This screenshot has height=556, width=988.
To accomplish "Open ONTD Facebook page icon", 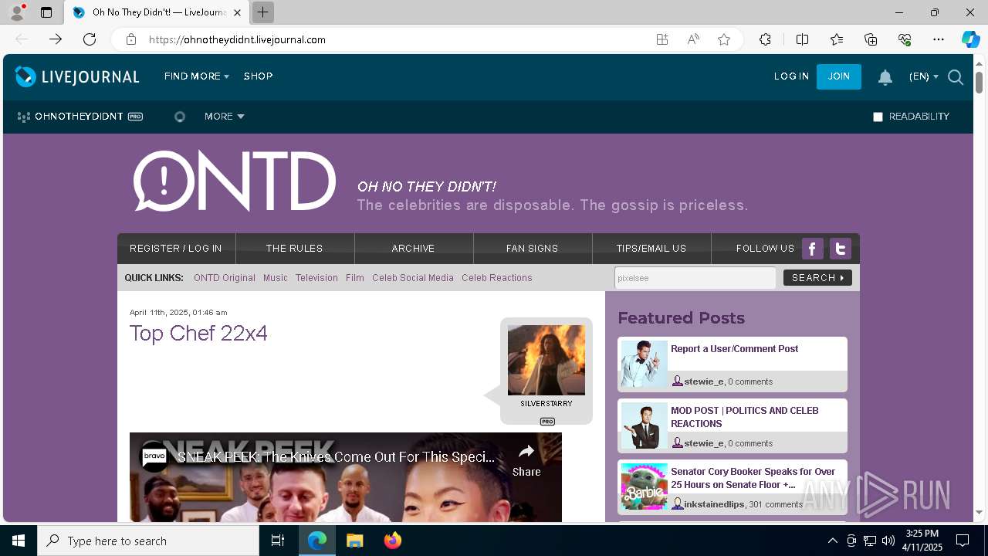I will click(x=812, y=249).
